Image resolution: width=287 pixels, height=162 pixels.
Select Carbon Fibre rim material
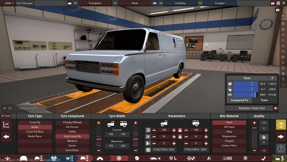[x=229, y=145]
